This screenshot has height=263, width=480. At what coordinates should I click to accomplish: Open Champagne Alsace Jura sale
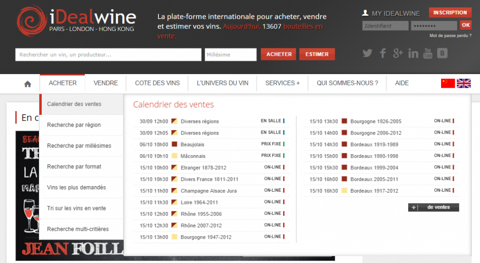pos(212,191)
